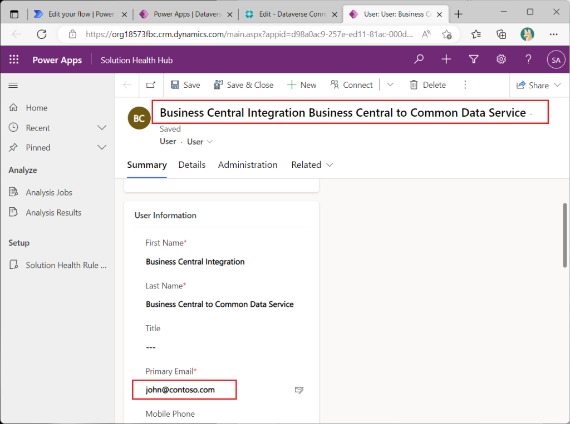Viewport: 570px width, 424px height.
Task: Add this page to favorites star icon
Action: [x=447, y=34]
